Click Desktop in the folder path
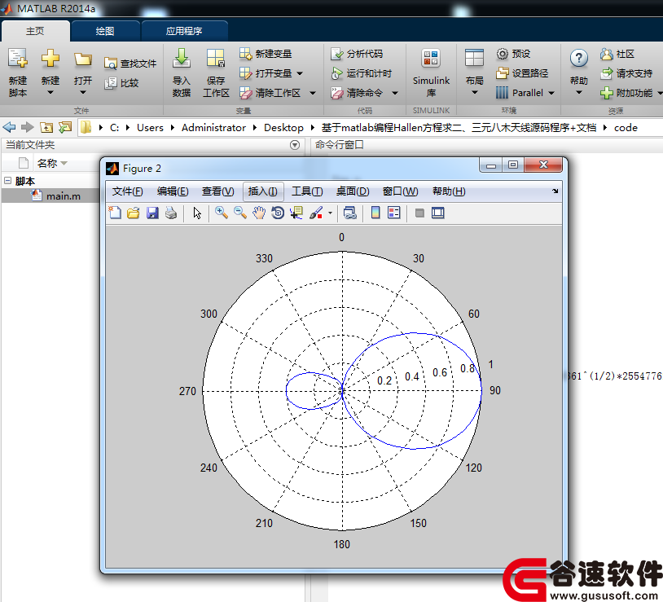663x602 pixels. (283, 128)
